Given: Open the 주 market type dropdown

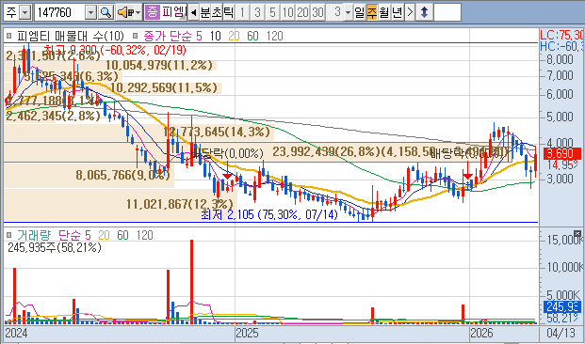Looking at the screenshot, I should coord(24,13).
